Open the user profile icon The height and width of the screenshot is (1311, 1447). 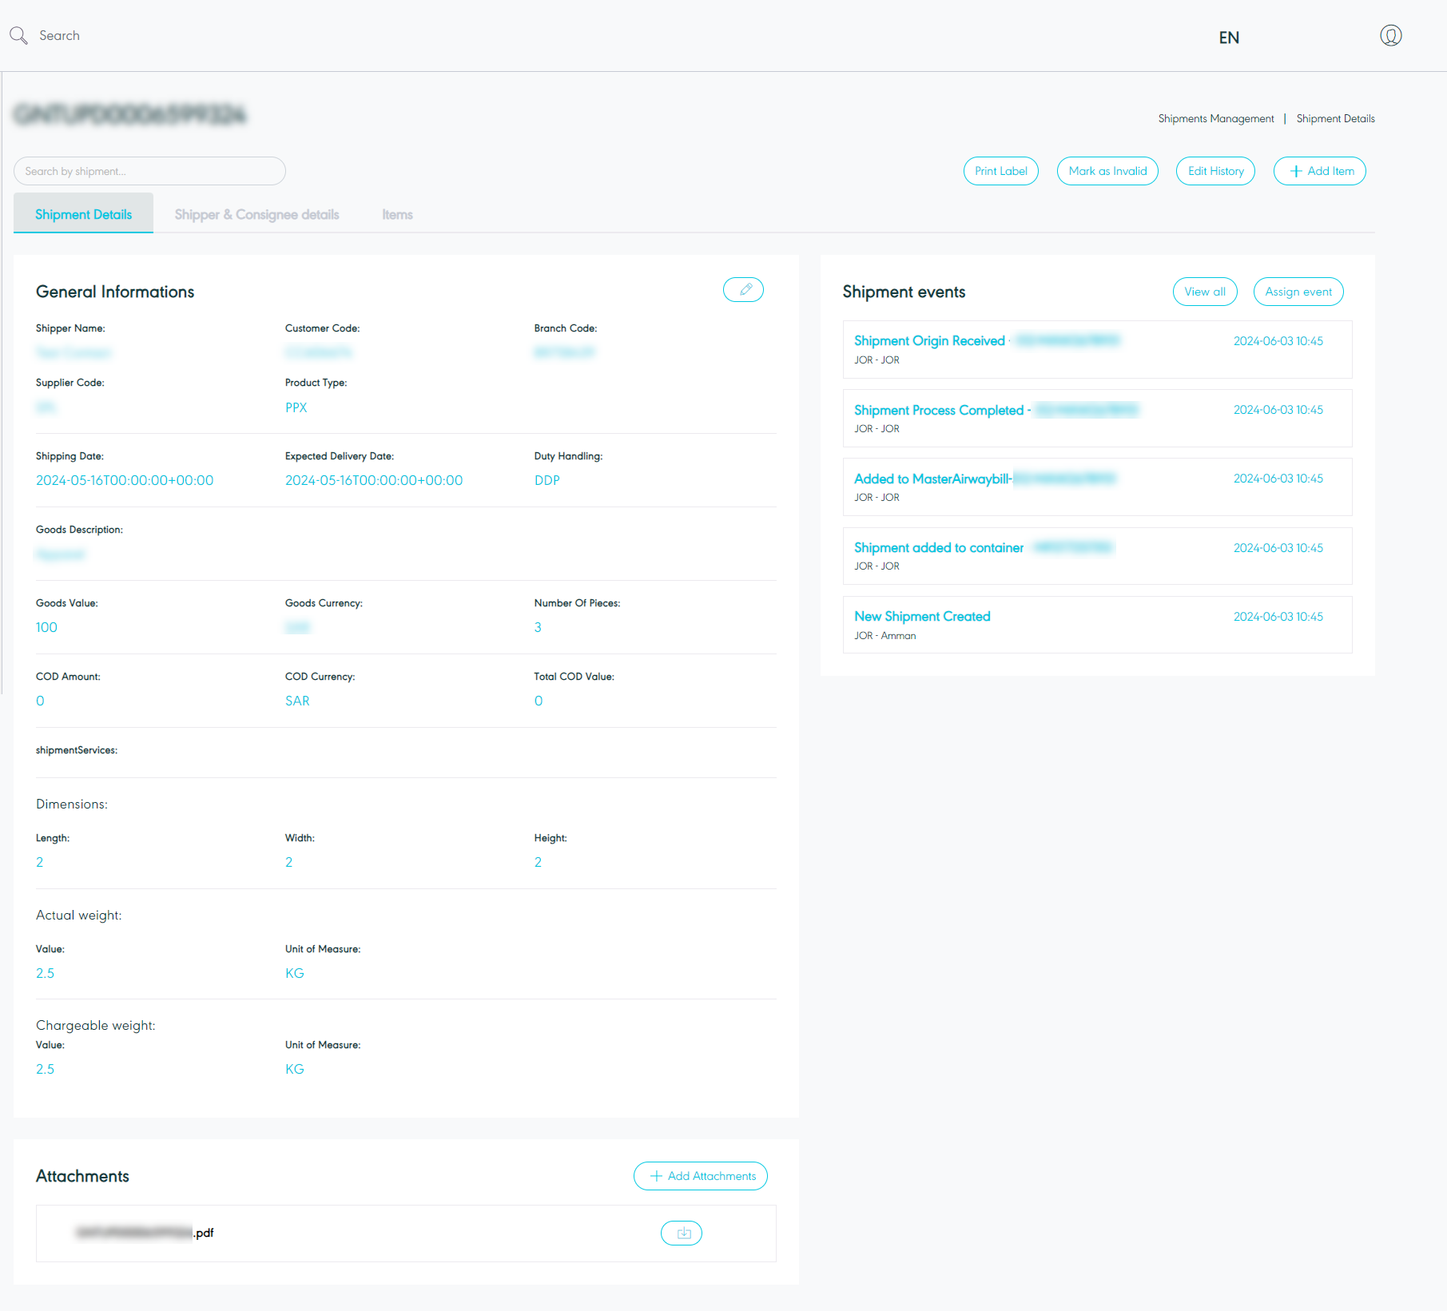pos(1390,36)
